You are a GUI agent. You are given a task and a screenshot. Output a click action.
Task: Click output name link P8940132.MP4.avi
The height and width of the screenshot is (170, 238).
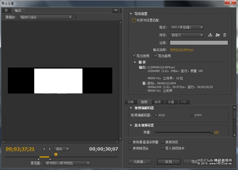click(182, 50)
